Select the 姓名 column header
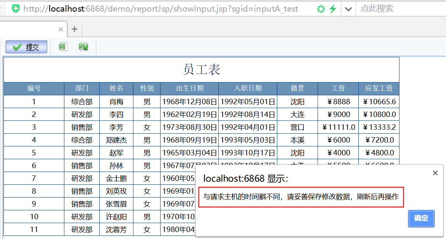 point(116,88)
